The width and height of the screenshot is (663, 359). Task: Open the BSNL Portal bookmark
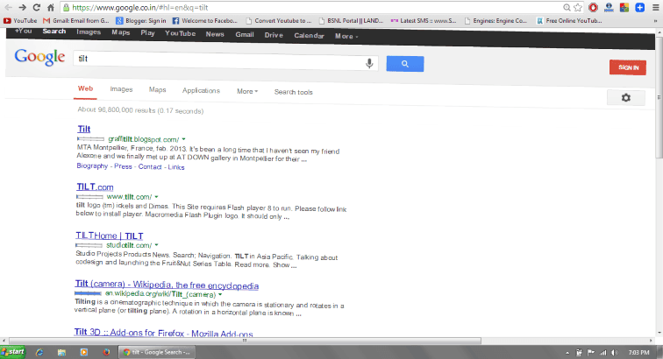[351, 20]
